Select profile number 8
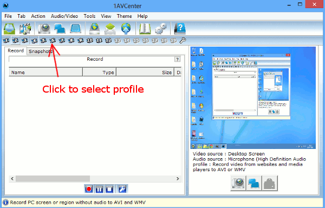 tap(71, 40)
